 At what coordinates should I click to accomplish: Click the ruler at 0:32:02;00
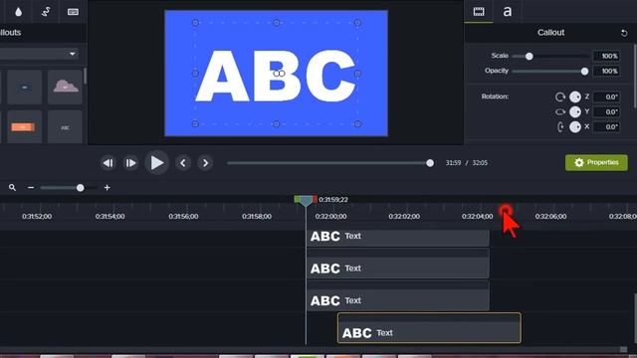[404, 217]
